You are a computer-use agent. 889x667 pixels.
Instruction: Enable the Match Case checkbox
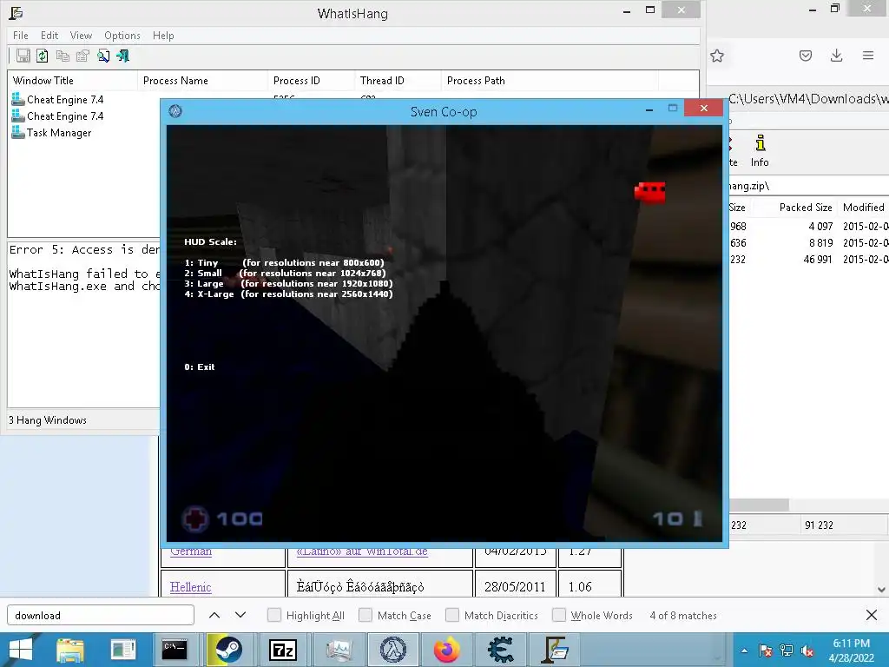(365, 615)
